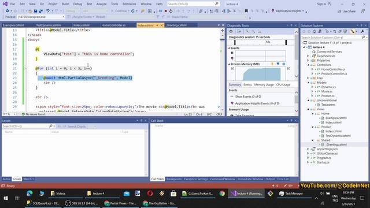Expand the appsettings.json node

tap(308, 149)
